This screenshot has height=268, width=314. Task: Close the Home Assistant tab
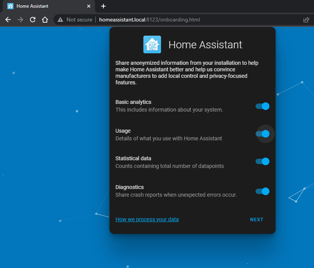click(x=89, y=6)
